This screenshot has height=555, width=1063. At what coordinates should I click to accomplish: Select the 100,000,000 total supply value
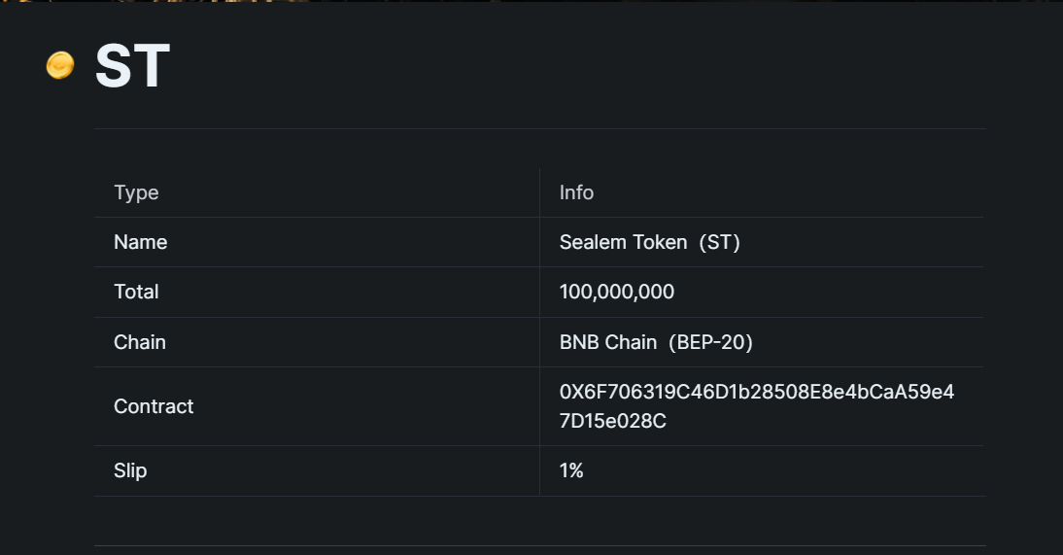(x=617, y=292)
